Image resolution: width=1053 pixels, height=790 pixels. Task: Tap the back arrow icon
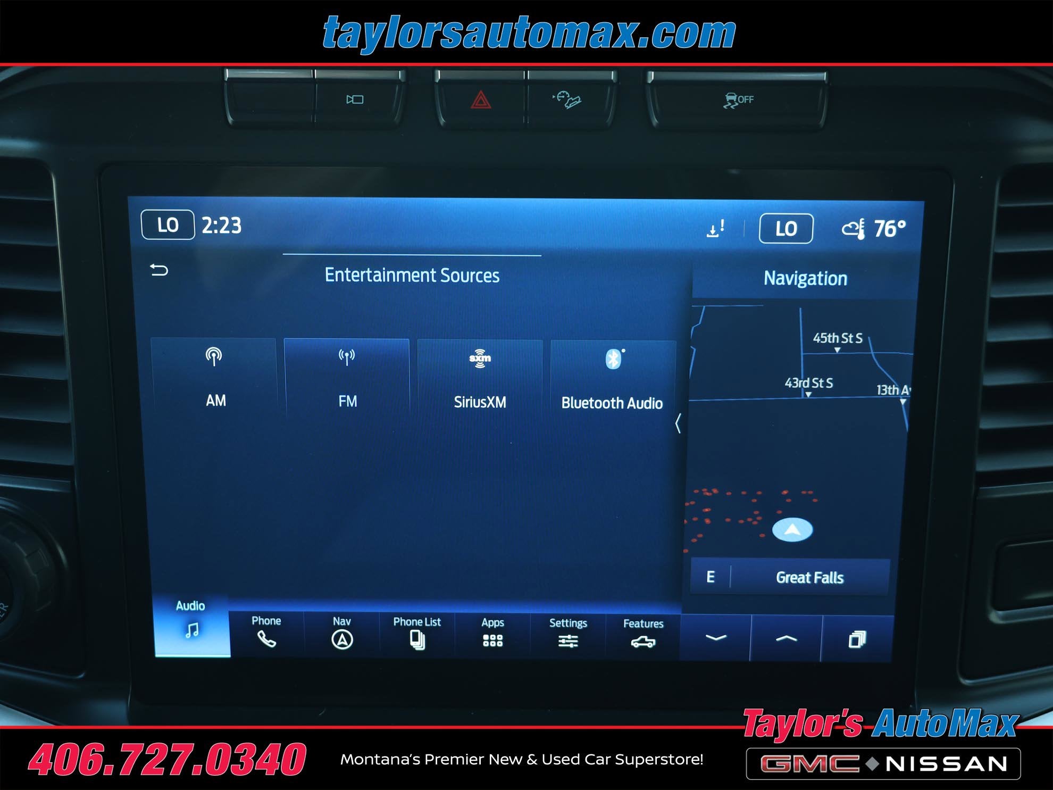159,270
